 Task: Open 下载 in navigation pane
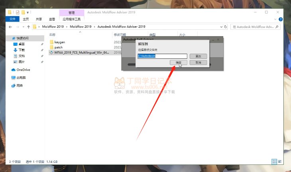click(22, 50)
